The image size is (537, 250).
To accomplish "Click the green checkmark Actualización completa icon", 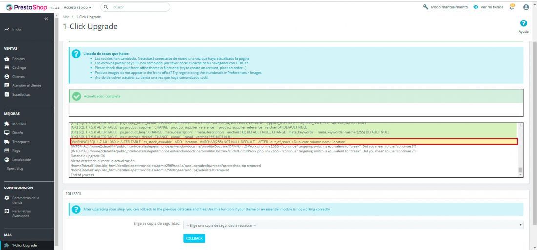I will click(x=77, y=97).
